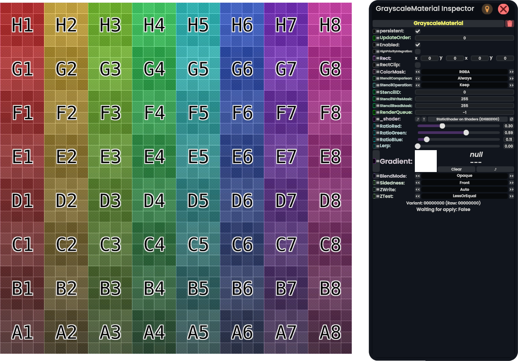Advance ColorMask to next value
This screenshot has width=518, height=361.
point(511,72)
